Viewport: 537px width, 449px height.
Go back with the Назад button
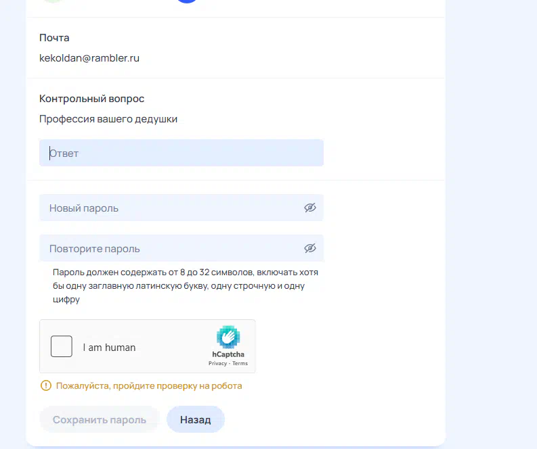coord(195,420)
